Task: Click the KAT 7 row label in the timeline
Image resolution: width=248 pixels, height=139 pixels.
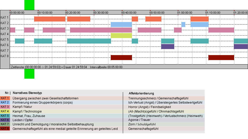Action: pyautogui.click(x=4, y=51)
